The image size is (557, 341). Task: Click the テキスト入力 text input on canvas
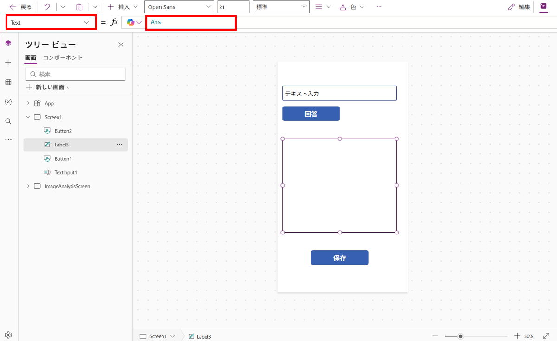(339, 93)
